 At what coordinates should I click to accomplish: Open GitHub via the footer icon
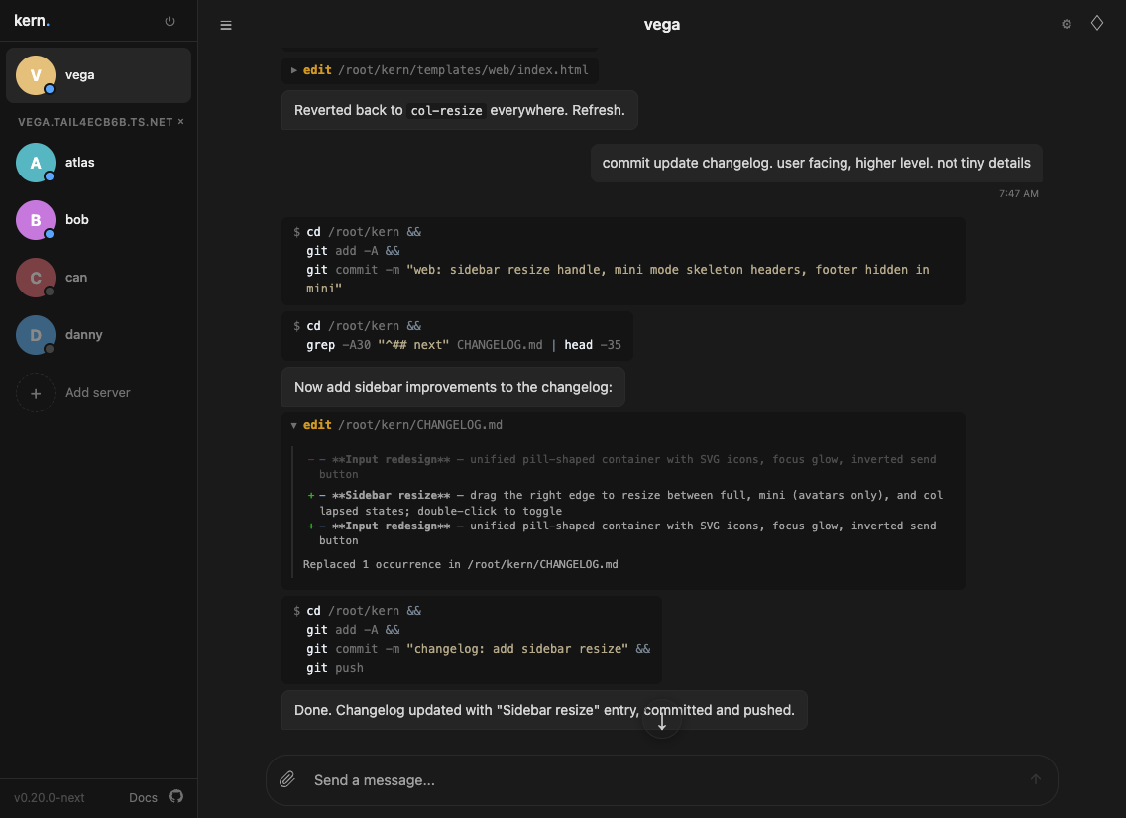pos(176,796)
